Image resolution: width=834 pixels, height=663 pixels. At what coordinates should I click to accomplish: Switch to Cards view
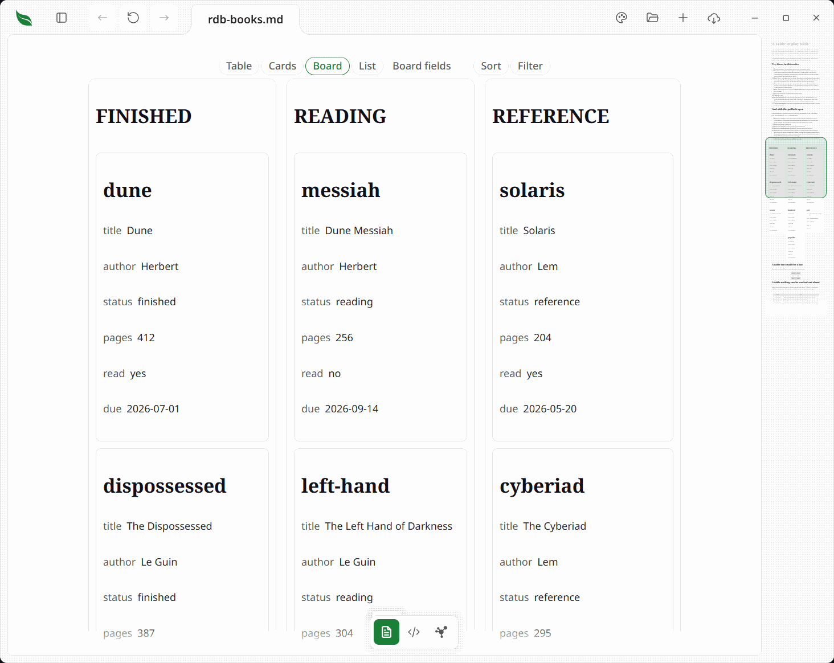click(x=283, y=66)
